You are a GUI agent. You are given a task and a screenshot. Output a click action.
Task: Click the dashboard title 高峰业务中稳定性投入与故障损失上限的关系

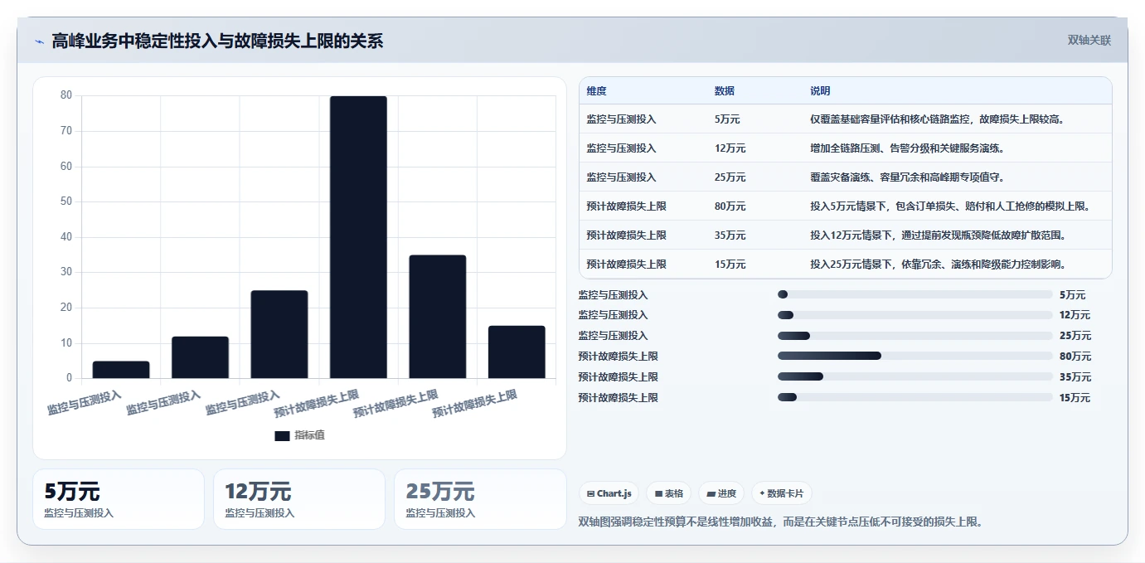click(217, 41)
